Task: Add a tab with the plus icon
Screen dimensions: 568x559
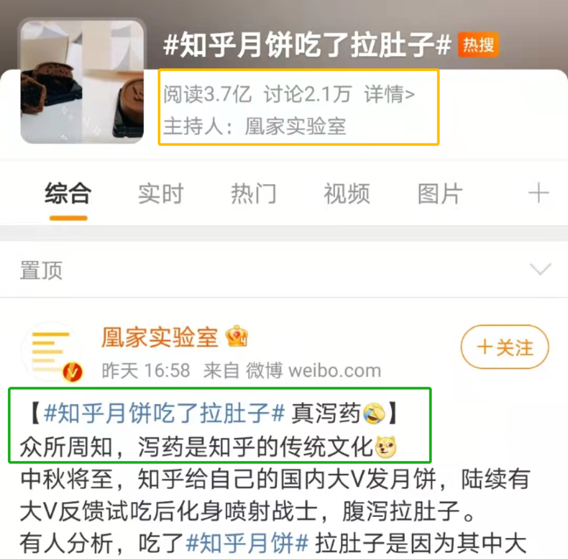Action: [x=538, y=193]
